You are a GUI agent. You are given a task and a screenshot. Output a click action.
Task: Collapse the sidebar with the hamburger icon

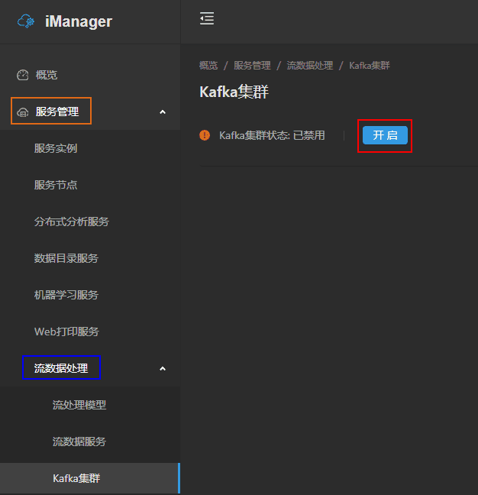pyautogui.click(x=207, y=19)
